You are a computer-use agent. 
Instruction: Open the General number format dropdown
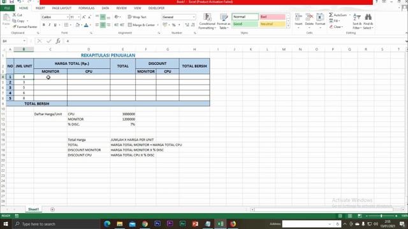194,17
